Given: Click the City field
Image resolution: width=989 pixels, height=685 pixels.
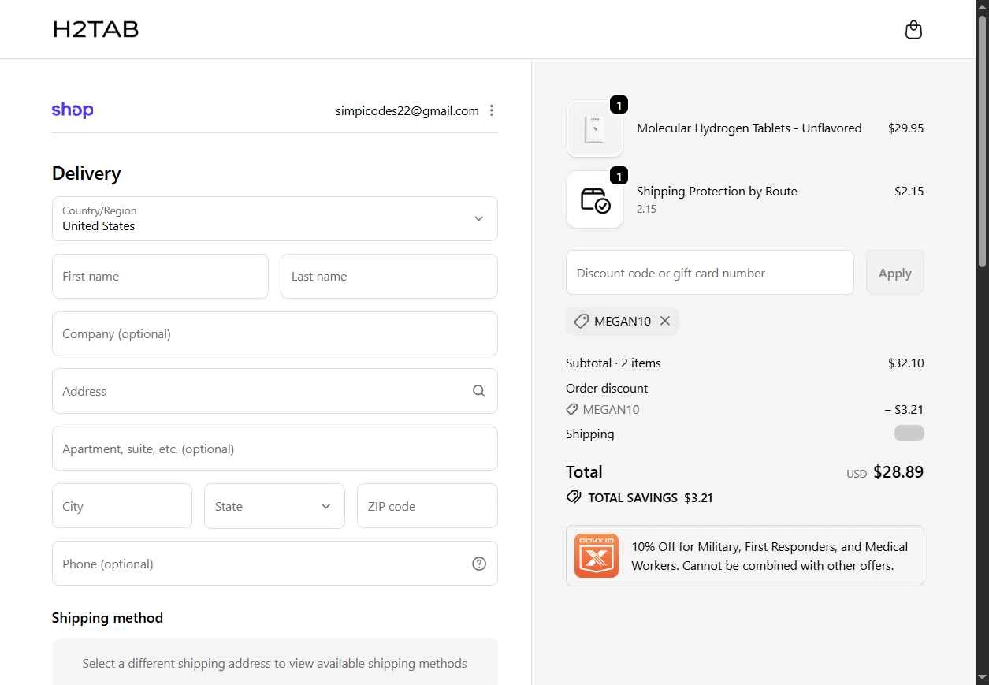Looking at the screenshot, I should (122, 506).
